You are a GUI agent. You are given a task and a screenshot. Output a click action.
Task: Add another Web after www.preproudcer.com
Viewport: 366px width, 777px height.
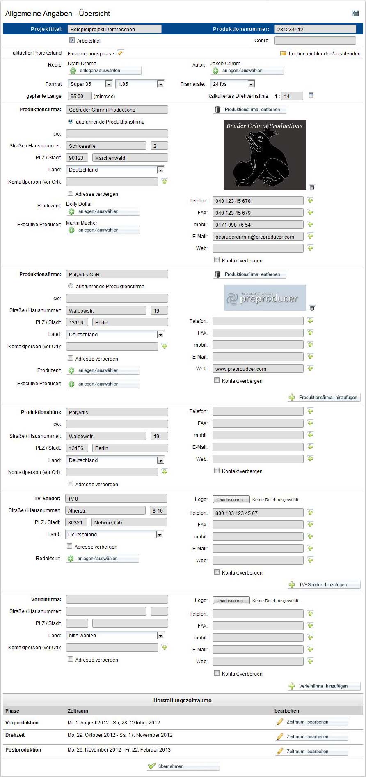coord(310,368)
